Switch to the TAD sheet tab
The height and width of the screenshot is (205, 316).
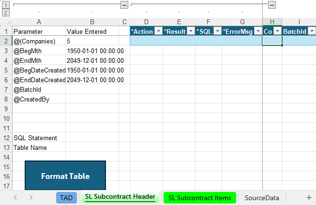coord(66,198)
